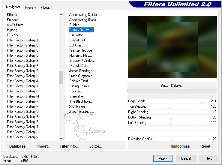
Task: Choose The Blackhole filter
Action: (x=81, y=101)
